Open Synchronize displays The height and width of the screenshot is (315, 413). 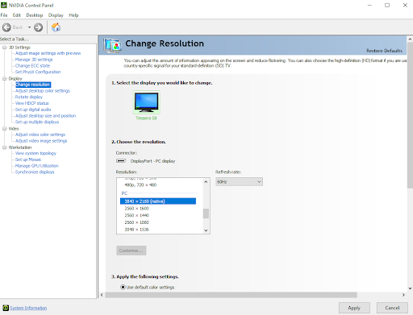click(x=35, y=172)
